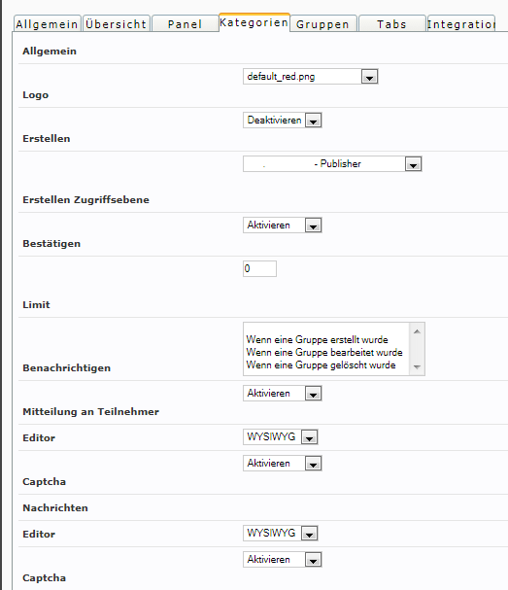Open the Erstellen Deaktivieren dropdown

click(282, 120)
